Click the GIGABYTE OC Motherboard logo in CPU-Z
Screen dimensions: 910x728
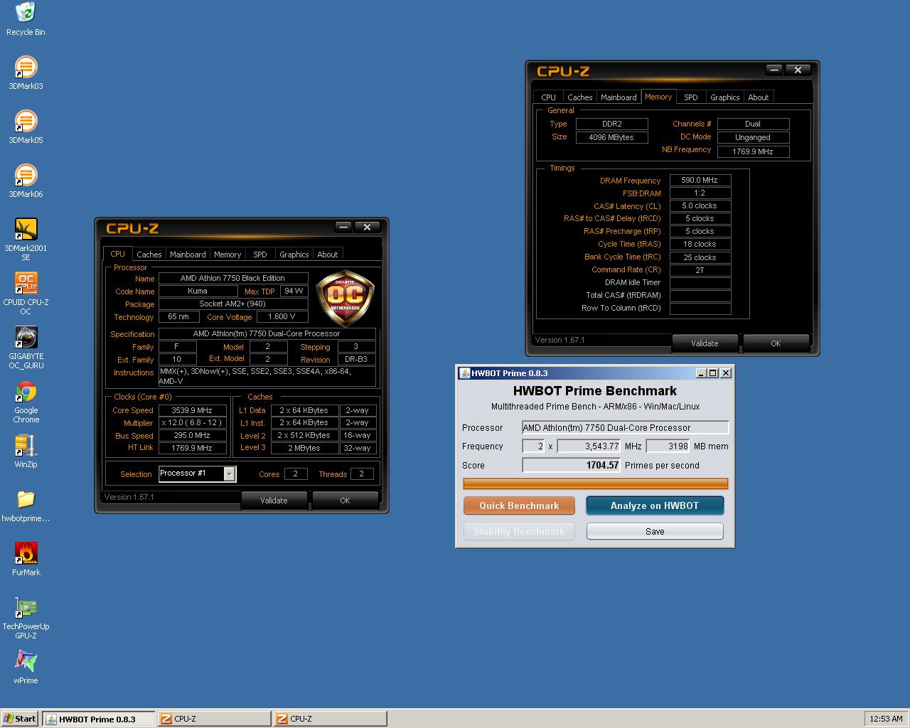(x=345, y=297)
